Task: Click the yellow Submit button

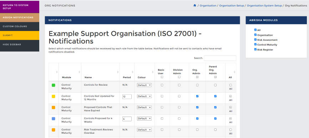Action: pyautogui.click(x=20, y=35)
